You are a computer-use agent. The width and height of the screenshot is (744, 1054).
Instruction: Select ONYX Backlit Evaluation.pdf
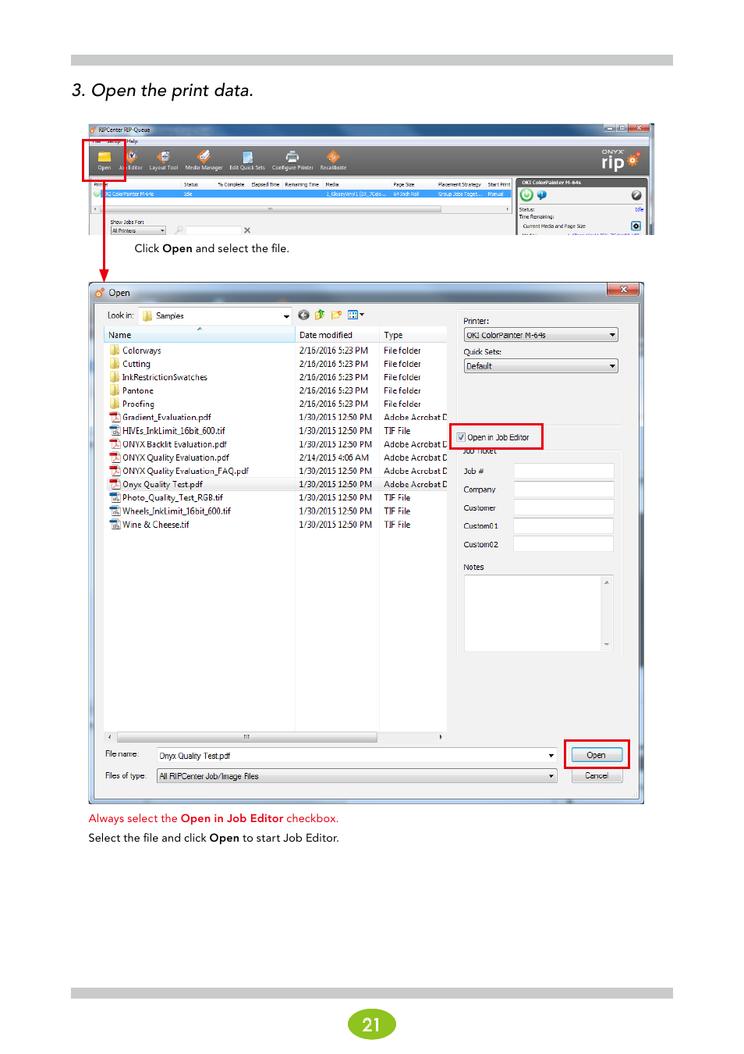click(168, 444)
